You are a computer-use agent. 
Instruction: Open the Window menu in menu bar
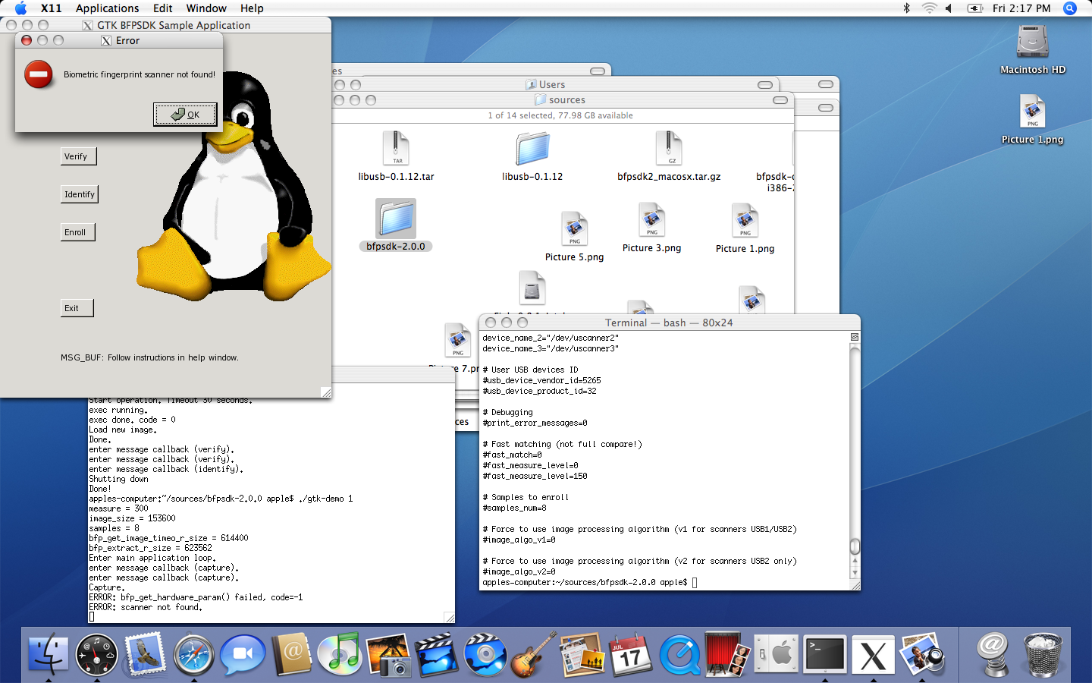tap(206, 8)
